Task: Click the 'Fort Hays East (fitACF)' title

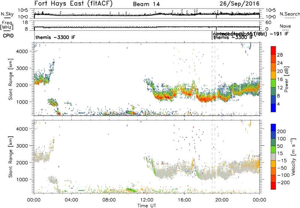Action: pyautogui.click(x=73, y=3)
